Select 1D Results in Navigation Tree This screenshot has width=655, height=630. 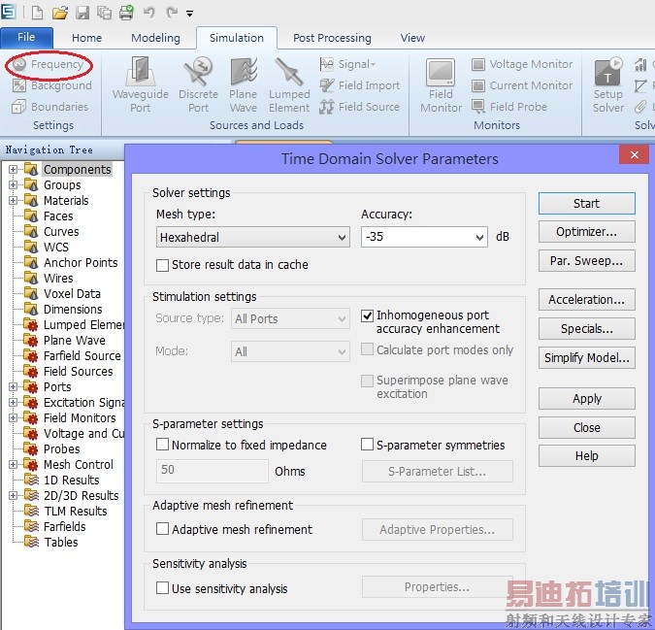pos(72,480)
